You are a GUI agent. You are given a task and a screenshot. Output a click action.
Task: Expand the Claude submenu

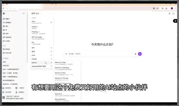pos(42,59)
